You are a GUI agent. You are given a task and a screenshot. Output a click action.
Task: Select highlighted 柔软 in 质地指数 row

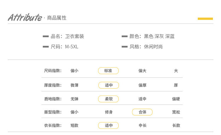coord(108,99)
